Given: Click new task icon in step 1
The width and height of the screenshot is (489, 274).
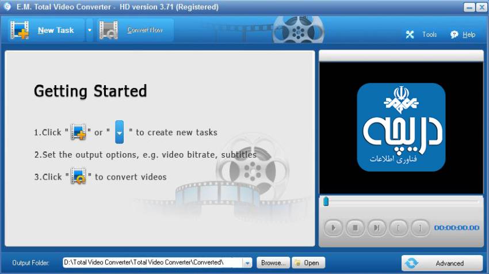Looking at the screenshot, I should tap(78, 132).
